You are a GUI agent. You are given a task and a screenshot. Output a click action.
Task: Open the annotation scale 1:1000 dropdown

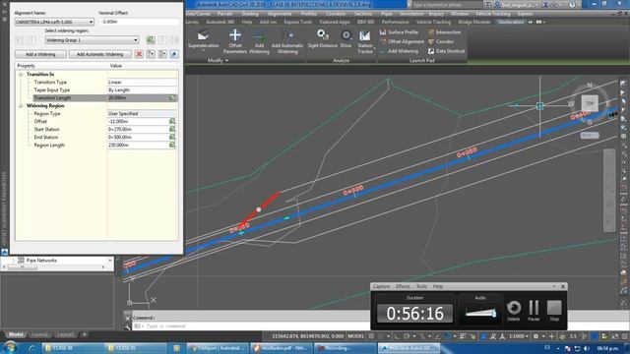(519, 336)
